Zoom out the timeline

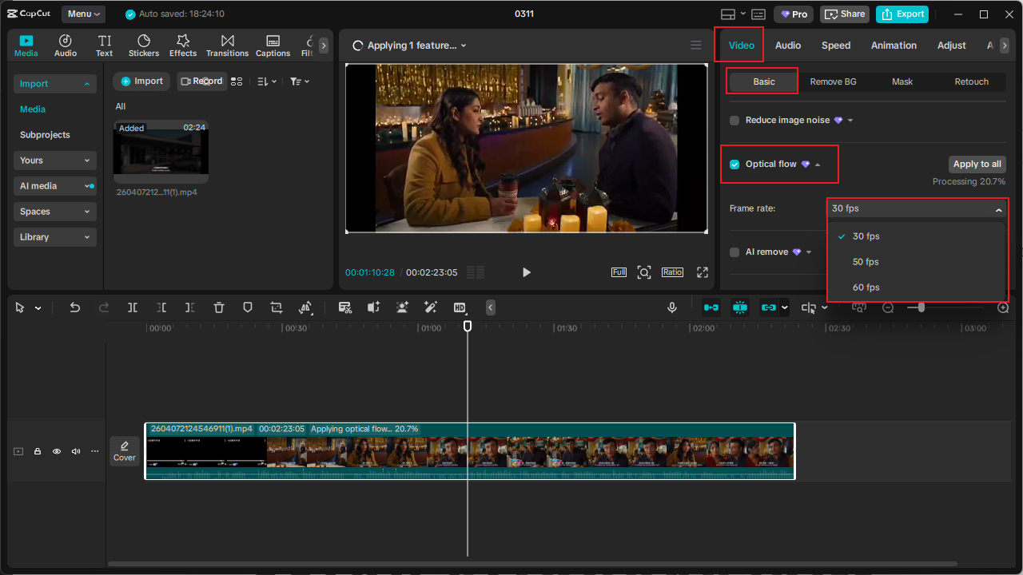(x=888, y=307)
